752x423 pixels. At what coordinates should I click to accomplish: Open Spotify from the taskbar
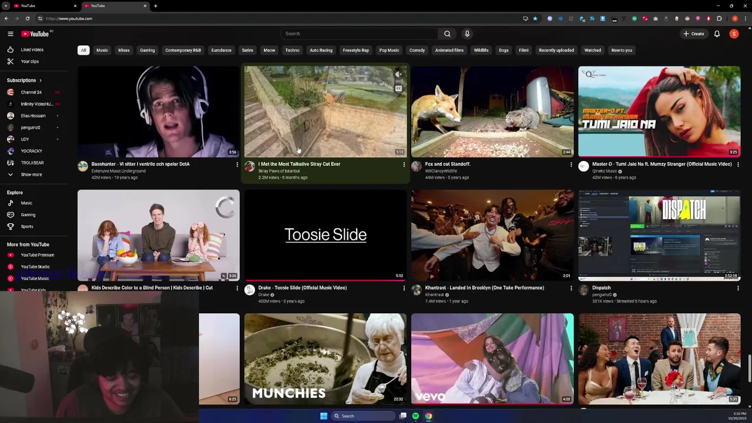tap(415, 416)
